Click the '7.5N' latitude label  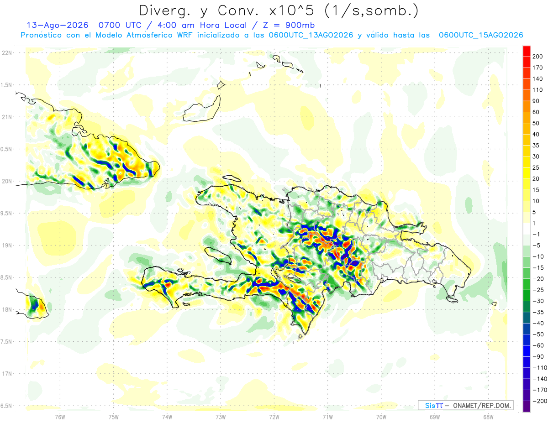(6, 342)
